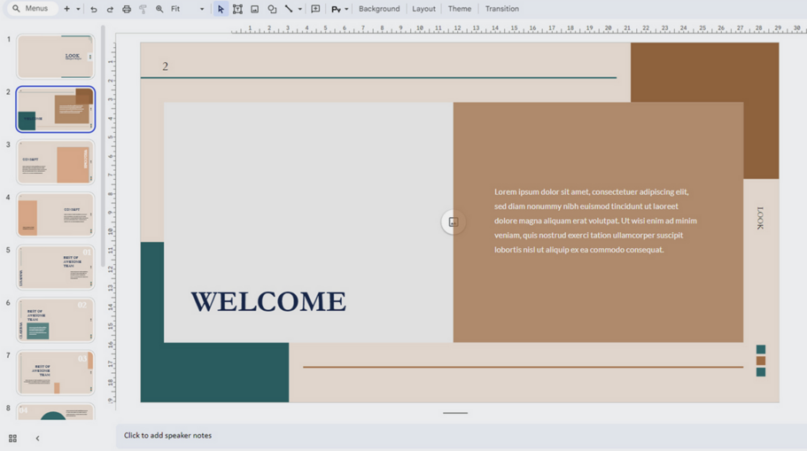Undo the last action
The height and width of the screenshot is (451, 807).
(93, 9)
